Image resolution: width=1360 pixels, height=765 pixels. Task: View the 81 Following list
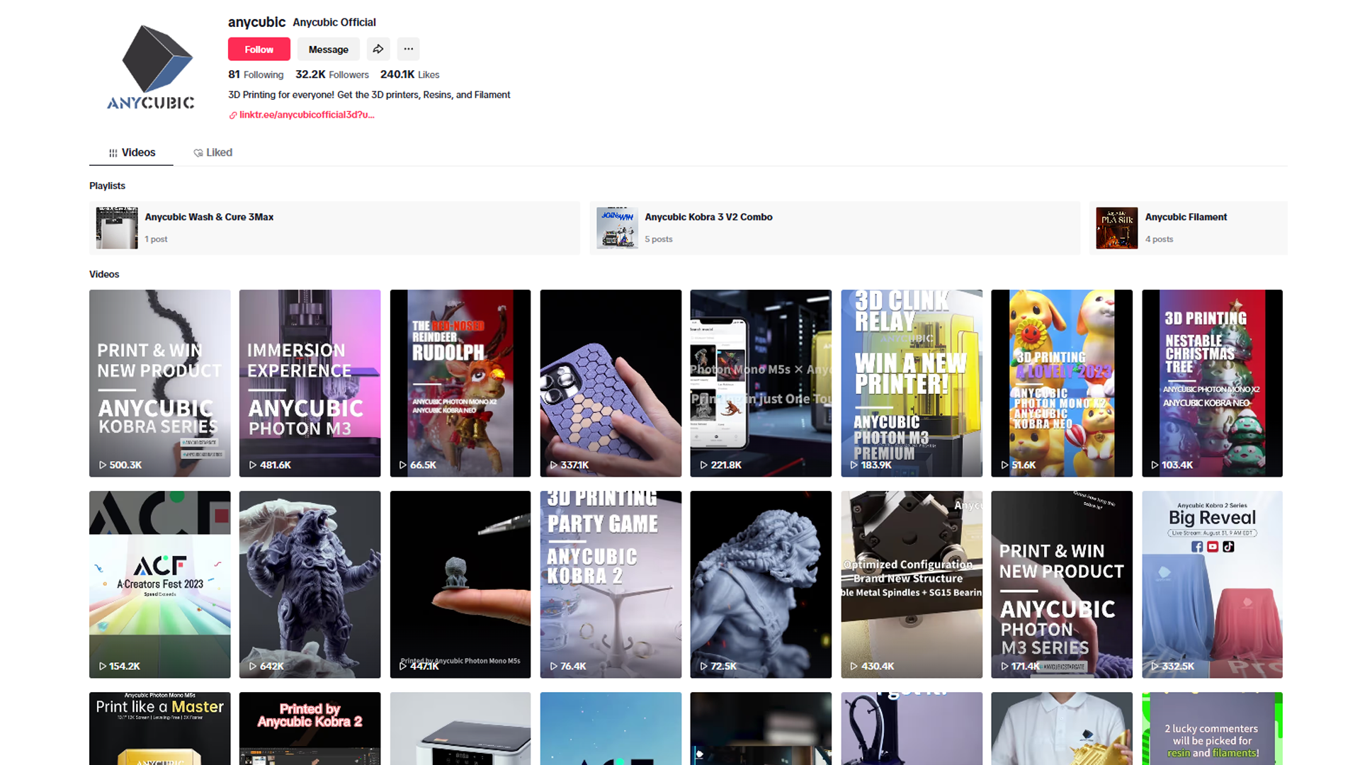coord(256,74)
